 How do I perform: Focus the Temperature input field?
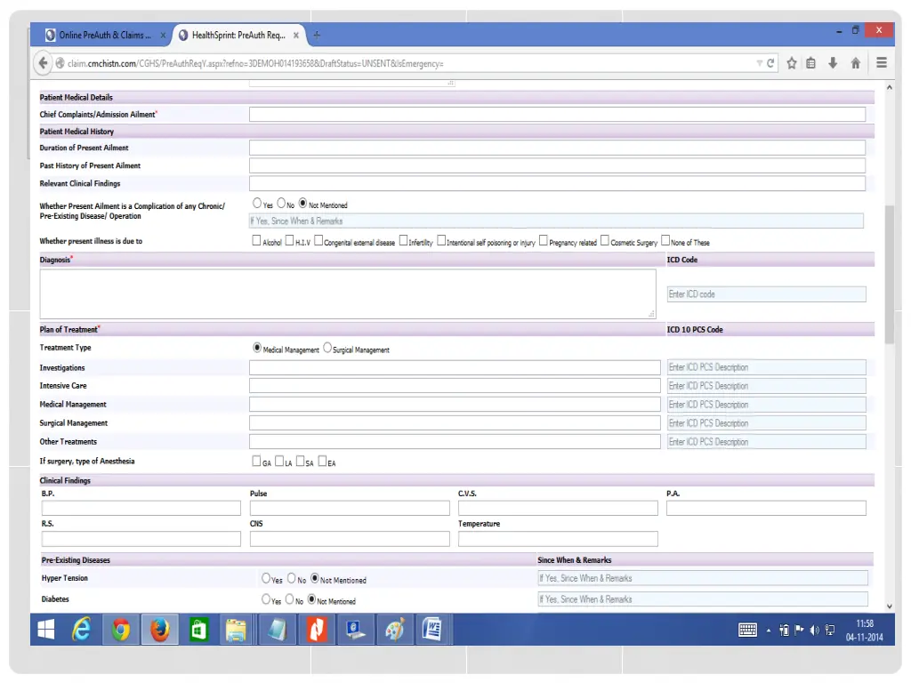click(x=558, y=539)
